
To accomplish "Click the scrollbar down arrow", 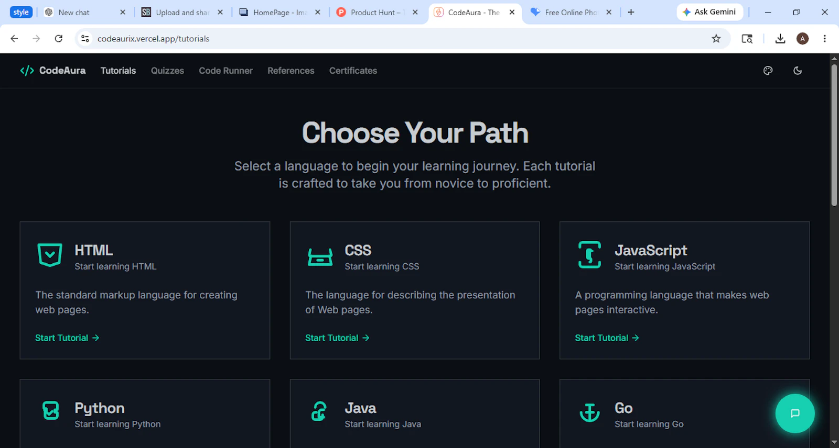I will pos(834,443).
